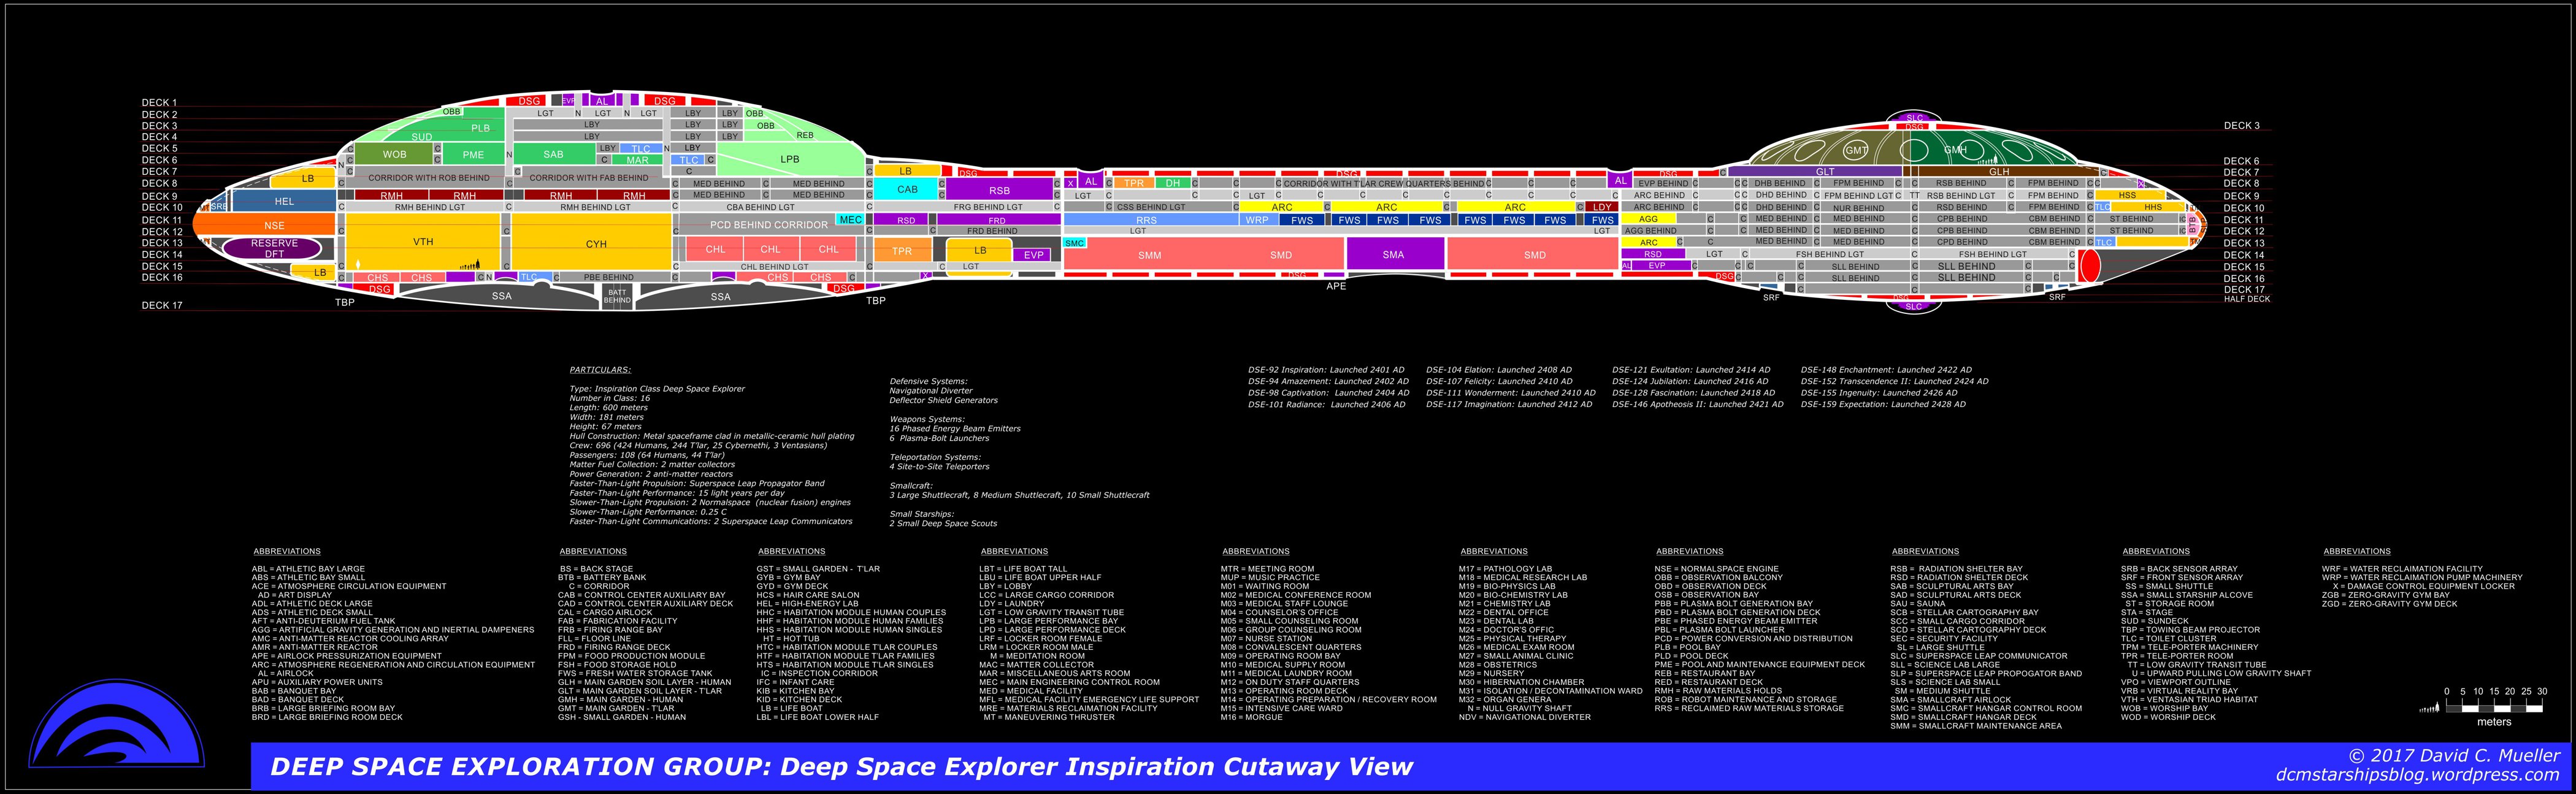
Task: Click the yellow VTH compartment
Action: (x=422, y=241)
